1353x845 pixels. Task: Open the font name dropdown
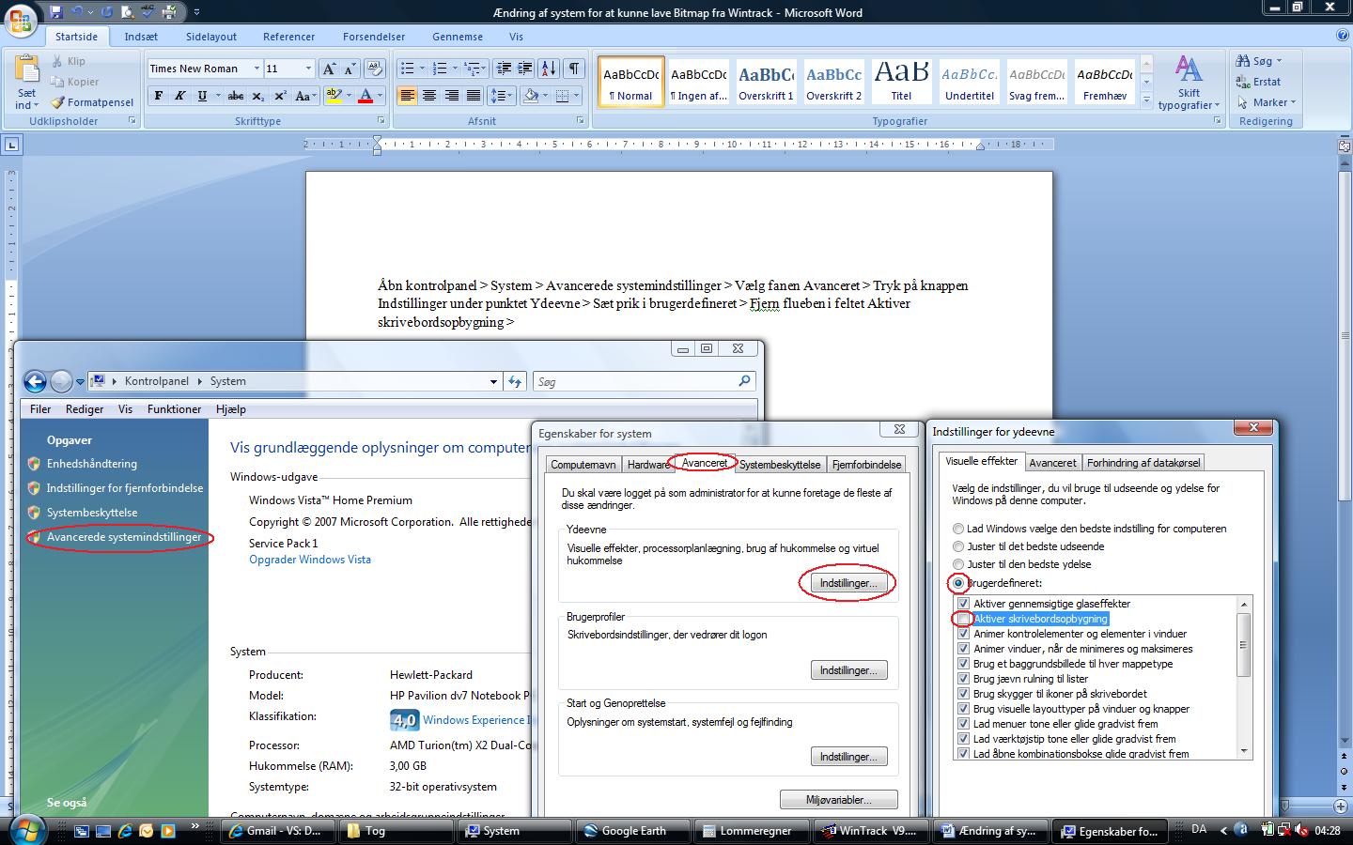(x=256, y=69)
